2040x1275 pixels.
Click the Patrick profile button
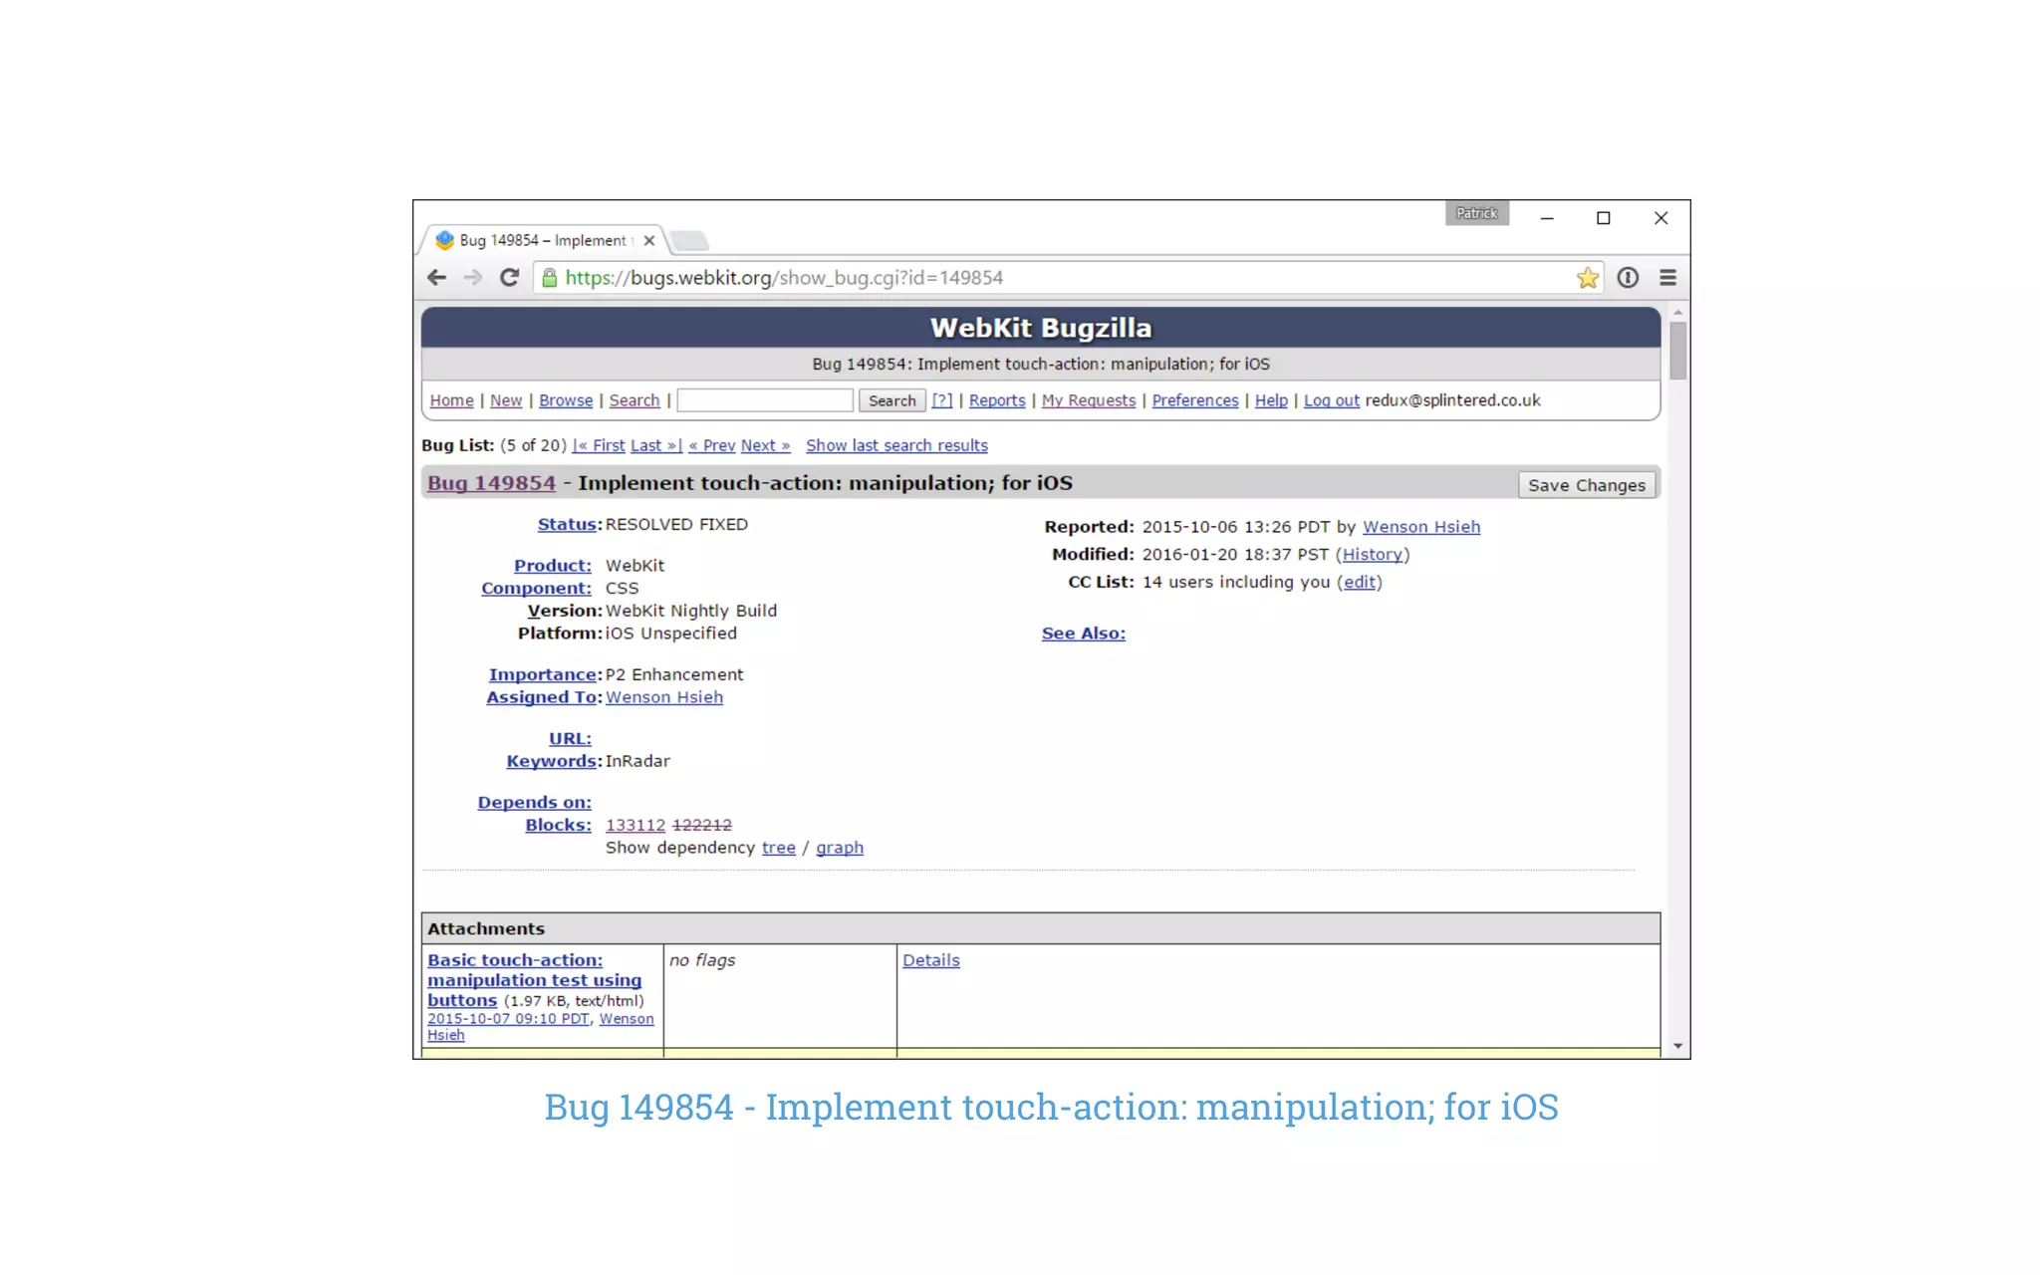click(x=1476, y=213)
